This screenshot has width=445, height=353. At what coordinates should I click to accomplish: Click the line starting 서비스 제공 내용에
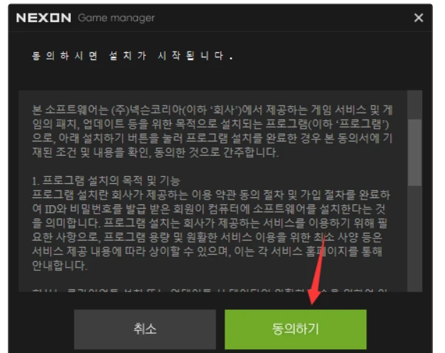pyautogui.click(x=207, y=252)
